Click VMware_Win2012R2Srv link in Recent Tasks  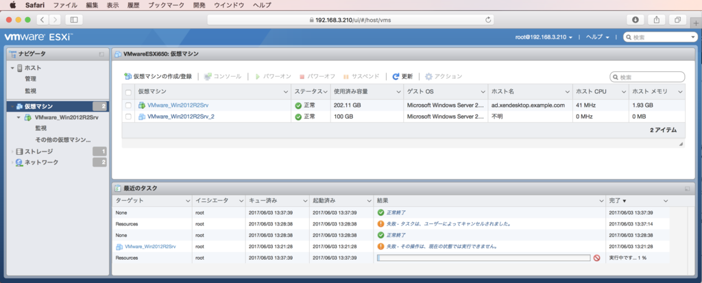(150, 246)
